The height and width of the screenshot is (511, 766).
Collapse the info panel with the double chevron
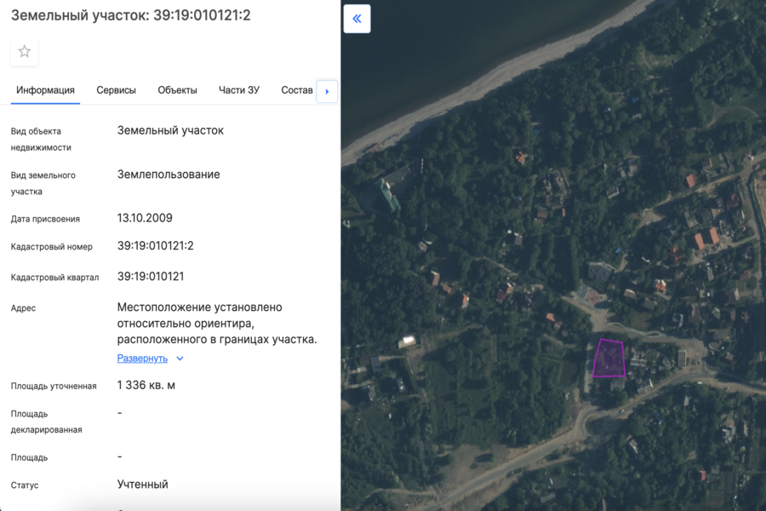pos(357,19)
